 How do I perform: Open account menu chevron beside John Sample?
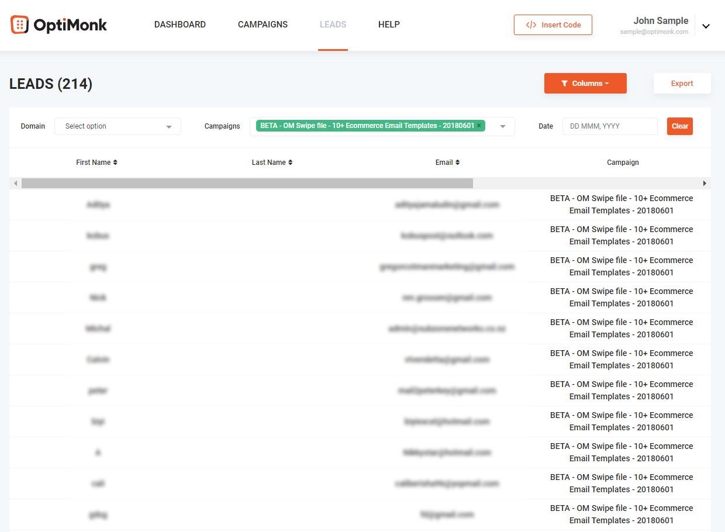(x=706, y=26)
